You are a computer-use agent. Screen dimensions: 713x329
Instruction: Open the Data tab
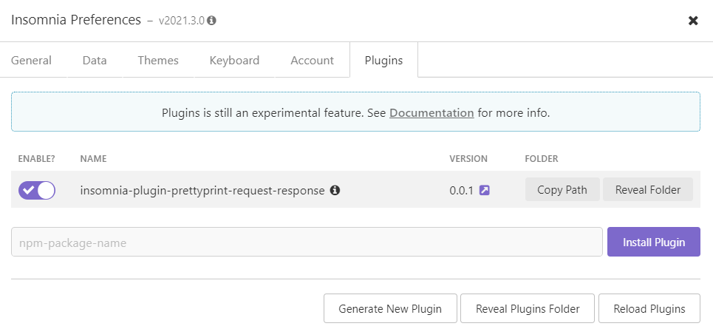95,61
